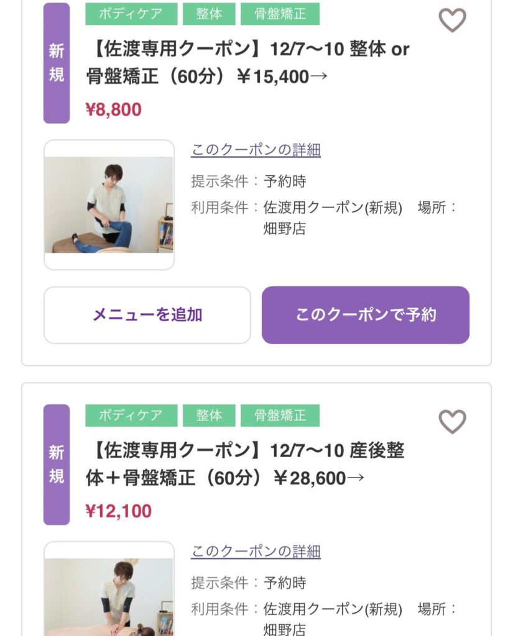
Task: Click 新規 badge on the ¥12,100 coupon
Action: pos(57,465)
